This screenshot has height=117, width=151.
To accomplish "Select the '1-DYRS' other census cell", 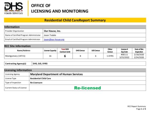I will coord(110,56).
